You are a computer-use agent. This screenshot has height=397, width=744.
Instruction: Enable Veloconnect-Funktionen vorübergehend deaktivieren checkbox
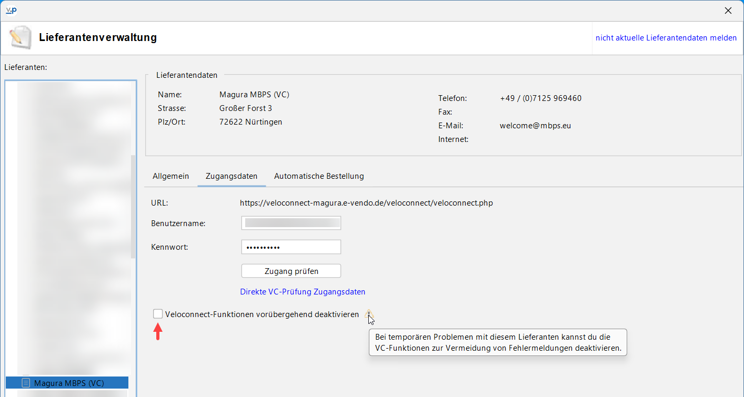click(158, 314)
